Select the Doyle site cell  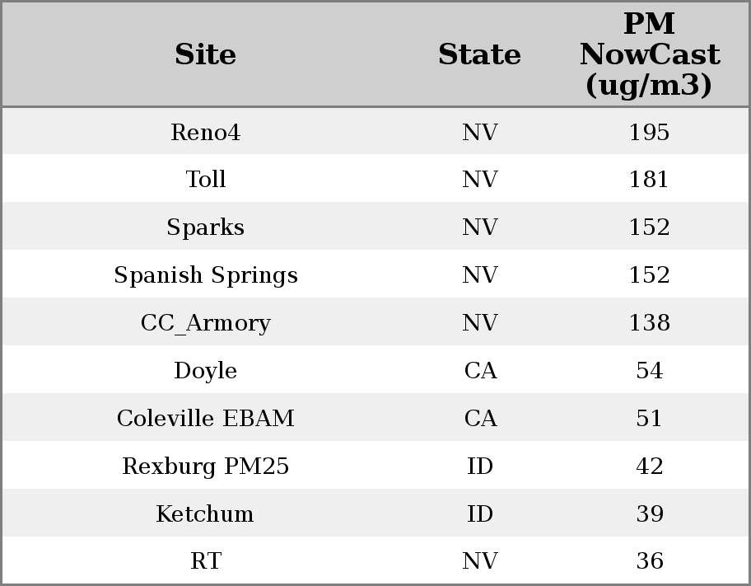point(205,371)
